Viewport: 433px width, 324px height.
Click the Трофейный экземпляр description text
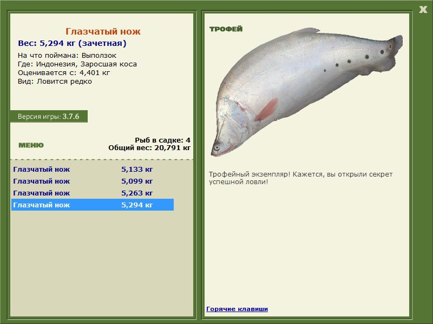pos(300,178)
